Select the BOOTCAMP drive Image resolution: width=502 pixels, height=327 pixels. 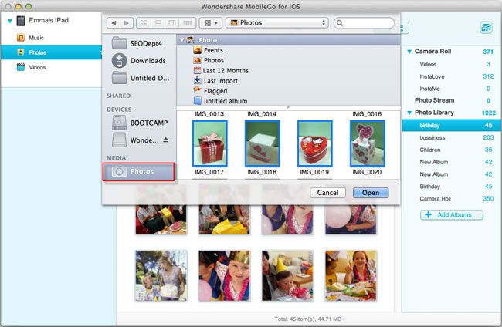138,123
